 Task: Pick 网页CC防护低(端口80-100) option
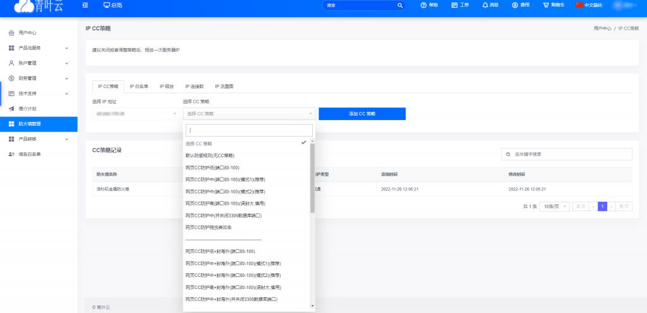(212, 168)
